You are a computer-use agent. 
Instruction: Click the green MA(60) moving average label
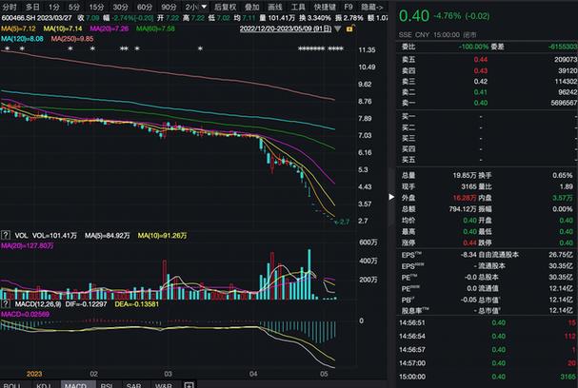coord(155,29)
